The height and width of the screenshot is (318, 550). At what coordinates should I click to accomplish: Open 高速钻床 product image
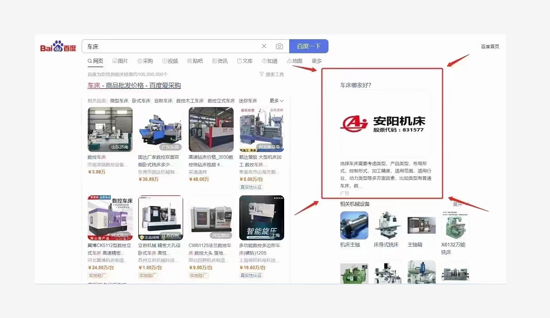click(x=211, y=129)
